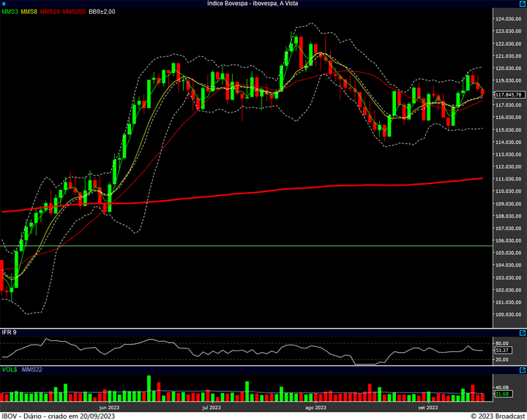Click the volume value 21,6B on the axis

pos(501,394)
